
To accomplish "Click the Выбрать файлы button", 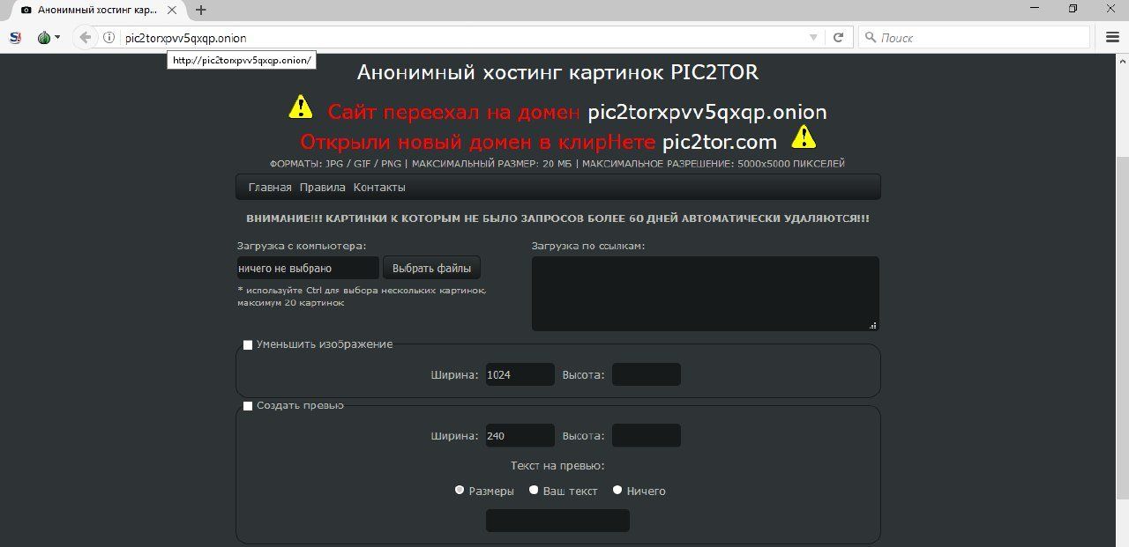I will [x=432, y=268].
